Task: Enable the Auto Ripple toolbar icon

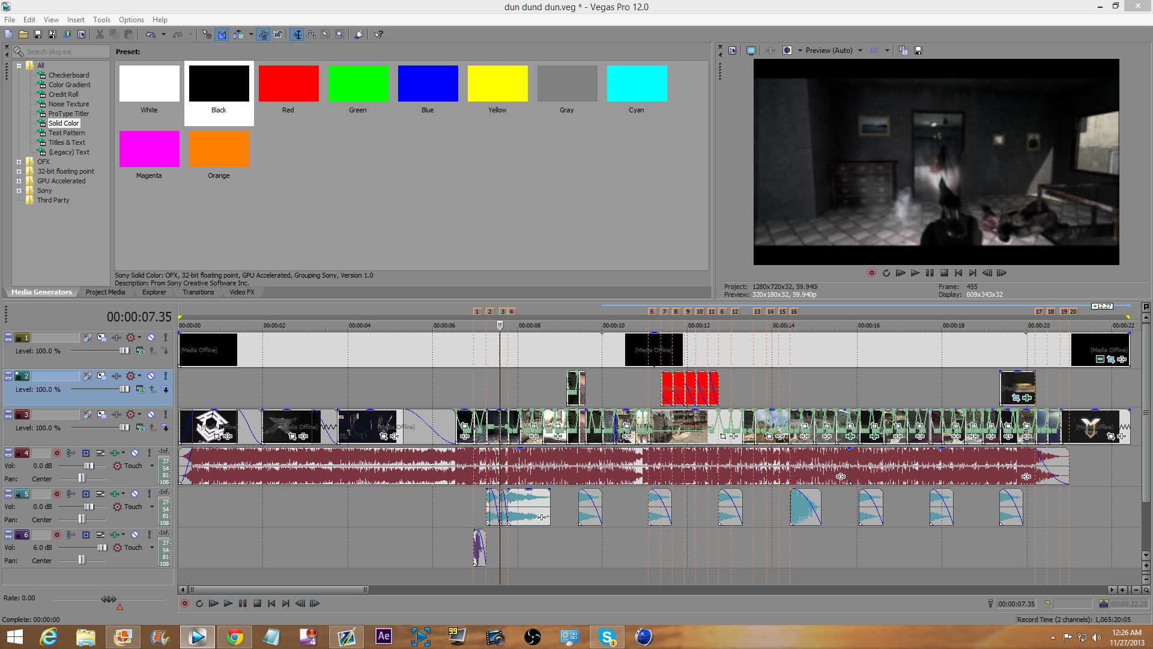Action: (x=238, y=34)
